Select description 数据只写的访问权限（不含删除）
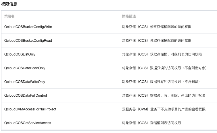This screenshot has height=133, width=217. coord(175,82)
